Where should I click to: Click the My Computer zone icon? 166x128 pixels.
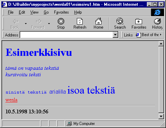point(69,124)
